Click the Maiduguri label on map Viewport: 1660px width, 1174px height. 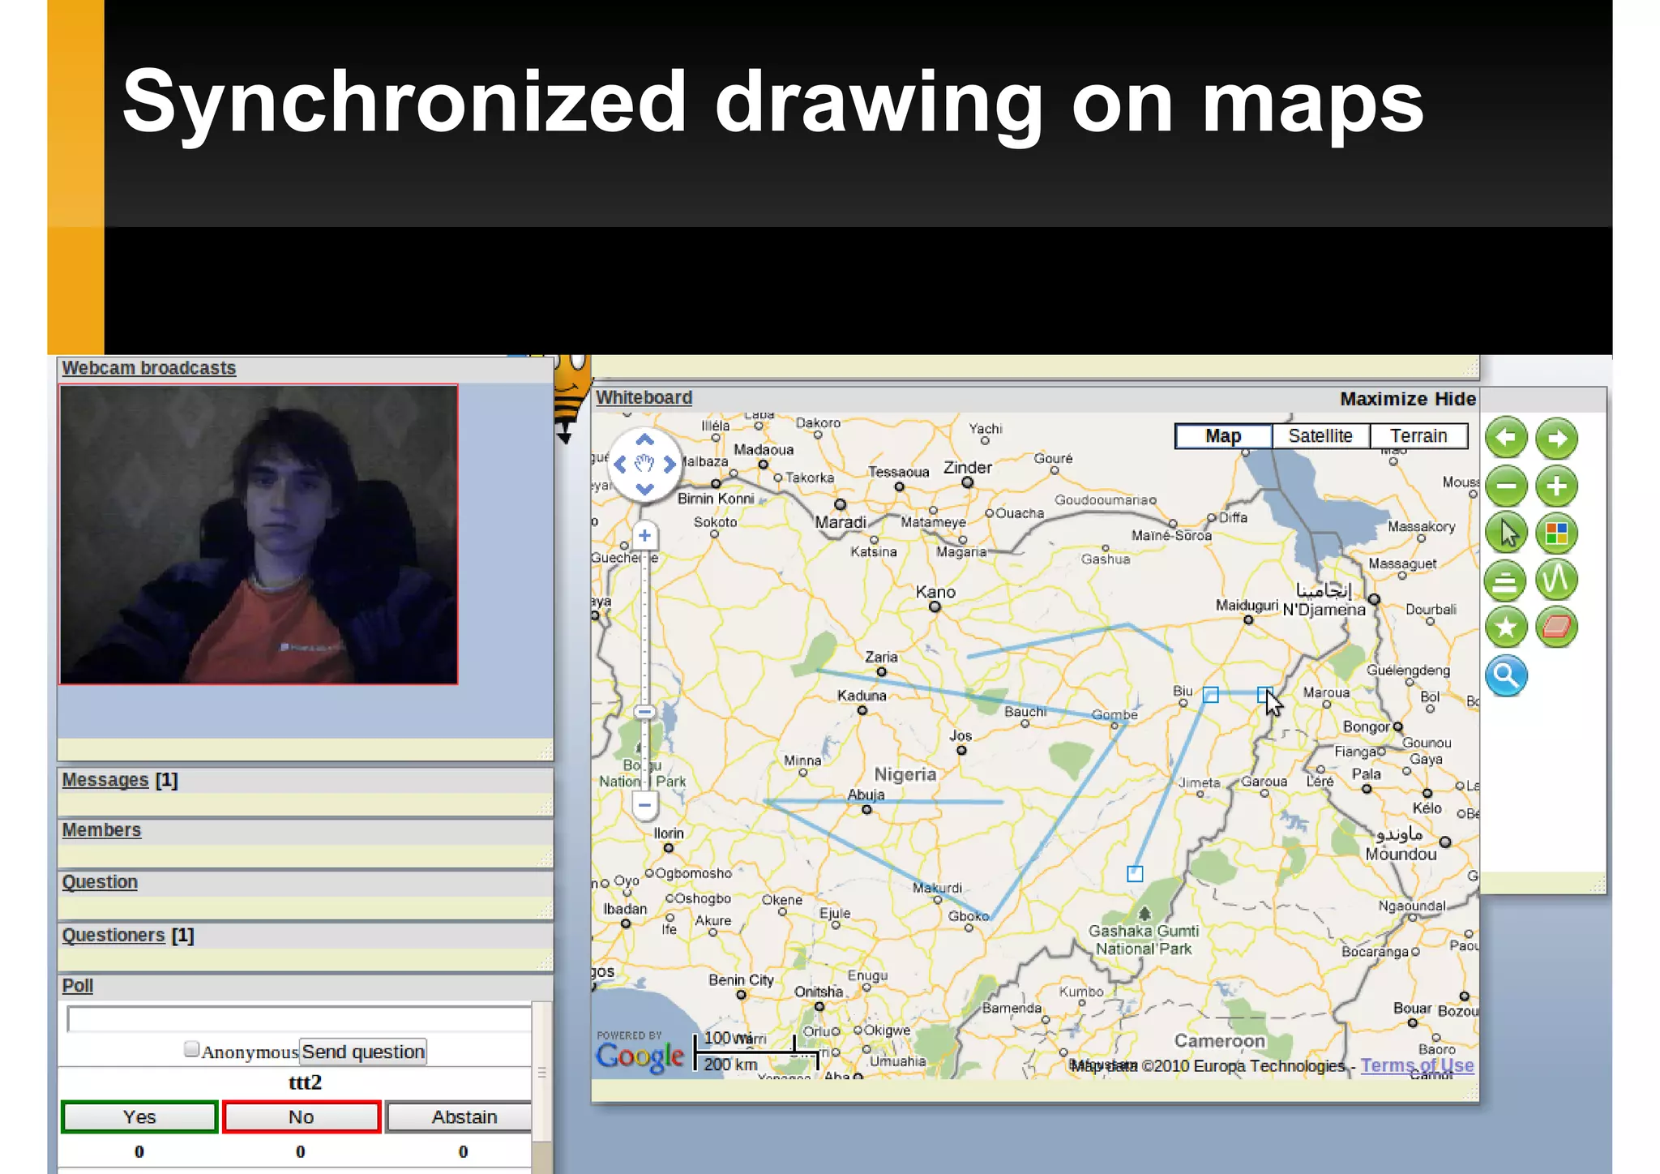point(1247,606)
